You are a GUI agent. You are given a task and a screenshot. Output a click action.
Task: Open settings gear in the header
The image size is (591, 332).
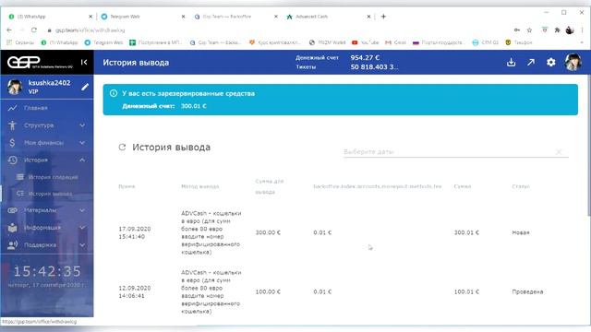550,62
